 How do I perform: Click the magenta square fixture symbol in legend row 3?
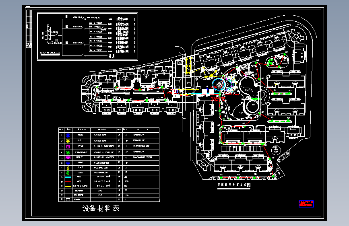(68, 146)
